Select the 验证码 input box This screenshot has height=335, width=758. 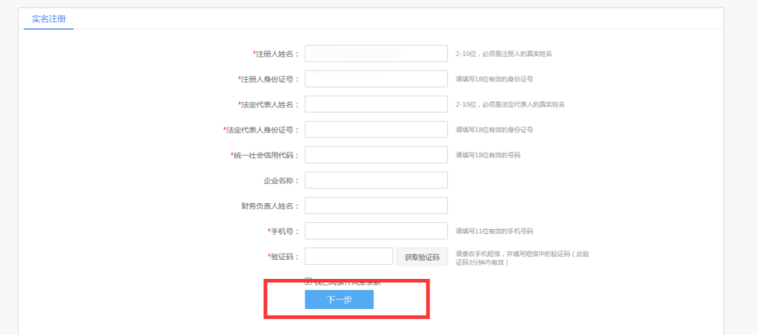349,257
